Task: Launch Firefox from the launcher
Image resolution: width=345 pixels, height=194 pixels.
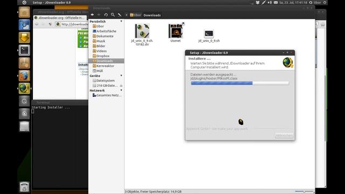Action: (24, 75)
